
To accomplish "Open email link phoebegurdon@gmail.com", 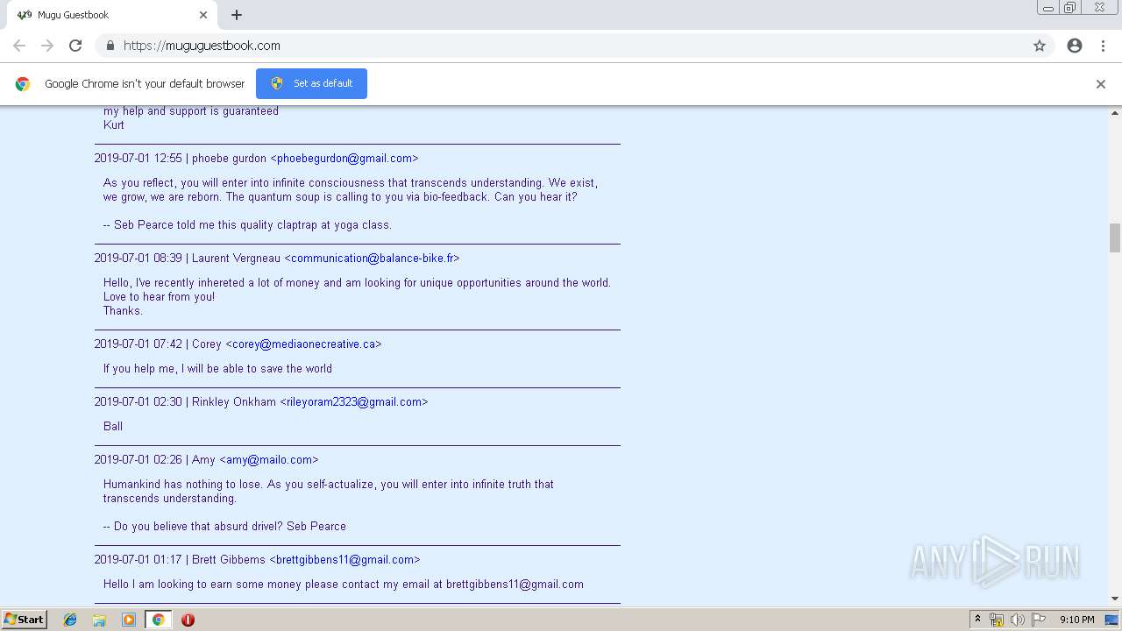I will [x=344, y=159].
